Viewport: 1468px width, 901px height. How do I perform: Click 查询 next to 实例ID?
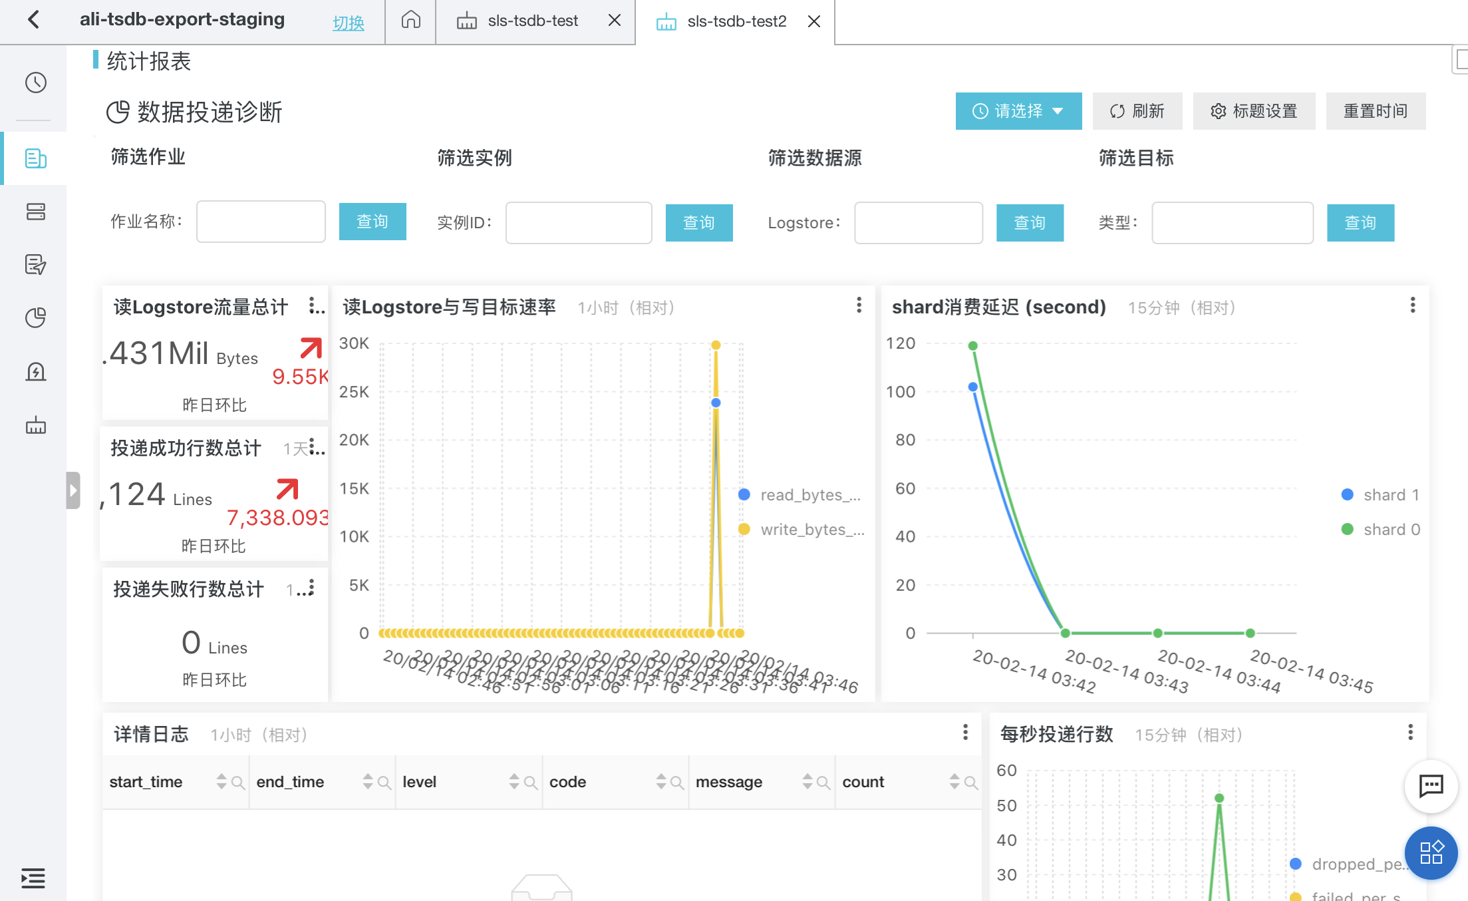click(x=699, y=223)
